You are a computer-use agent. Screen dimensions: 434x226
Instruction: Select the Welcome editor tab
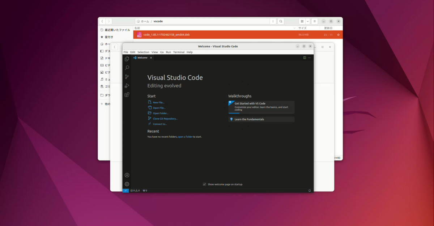pyautogui.click(x=142, y=58)
